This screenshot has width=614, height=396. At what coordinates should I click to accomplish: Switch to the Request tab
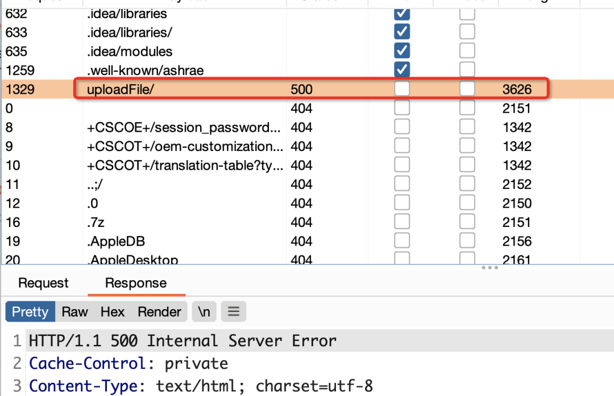tap(43, 283)
